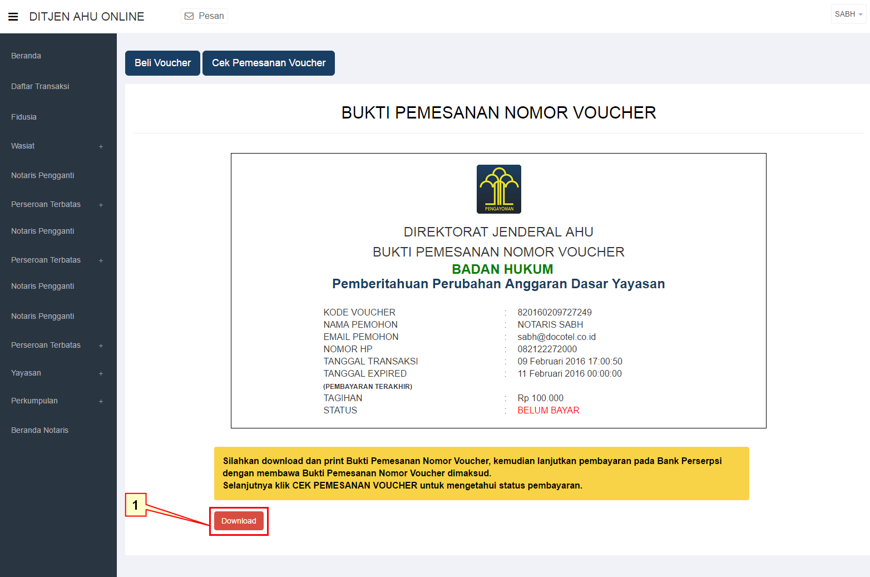Expand the Wasiat submenu plus
This screenshot has height=577, width=870.
(x=101, y=146)
